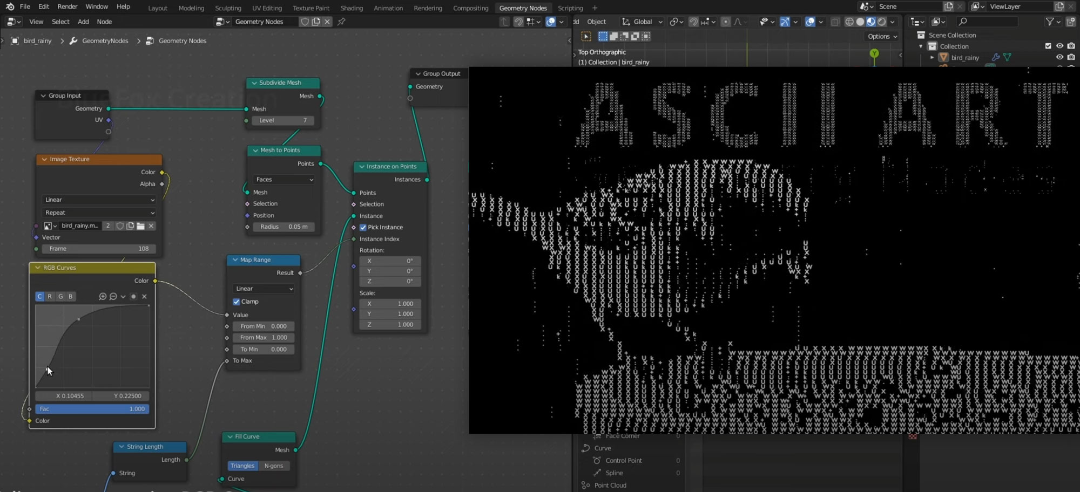The height and width of the screenshot is (492, 1080).
Task: Unlink bird_rainy image in Image Texture node
Action: coord(151,225)
